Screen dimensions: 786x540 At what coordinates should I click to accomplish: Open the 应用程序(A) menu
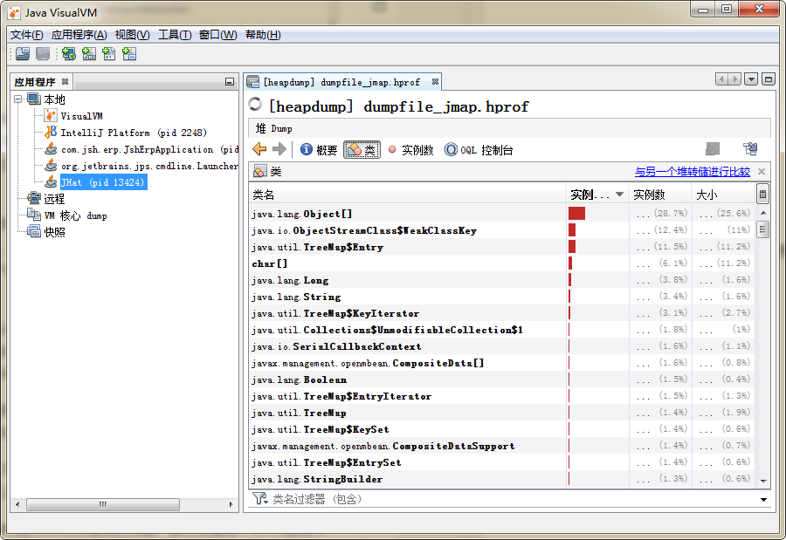click(79, 35)
